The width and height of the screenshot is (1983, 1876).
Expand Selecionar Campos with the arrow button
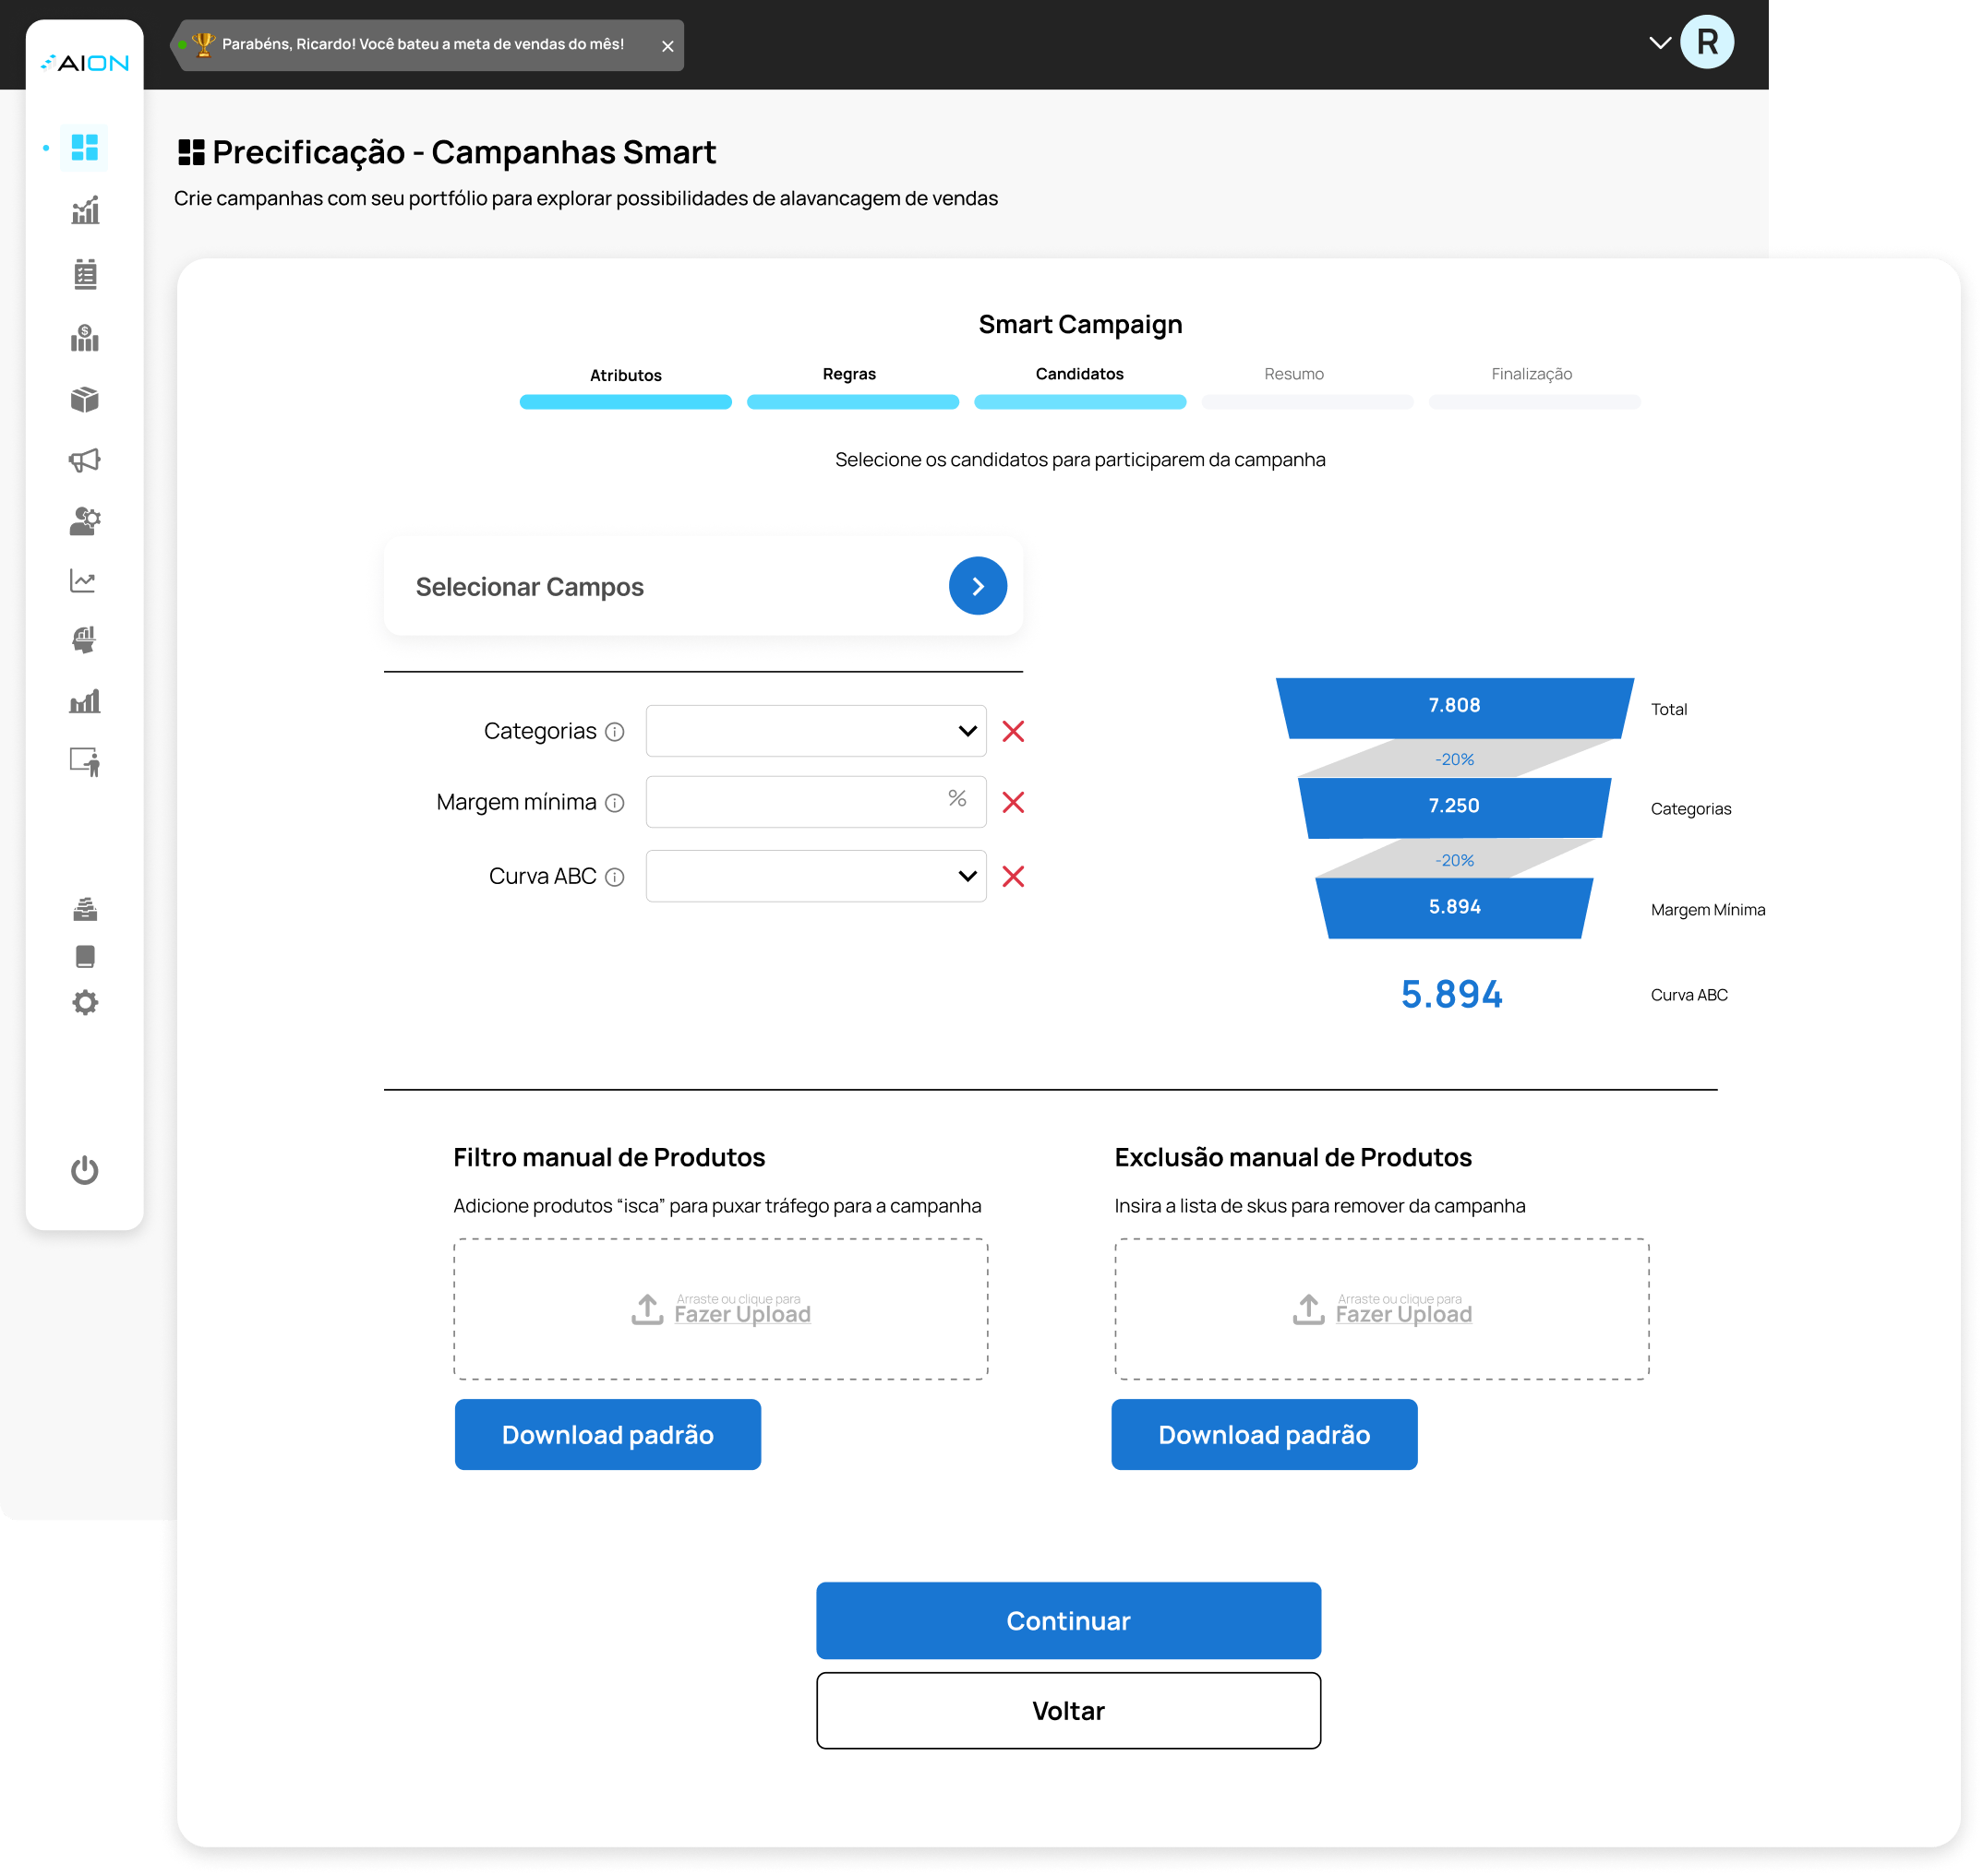[x=976, y=585]
